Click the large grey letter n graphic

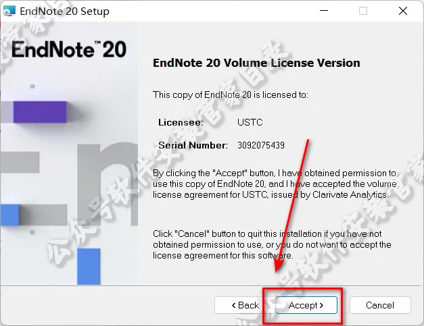[108, 185]
